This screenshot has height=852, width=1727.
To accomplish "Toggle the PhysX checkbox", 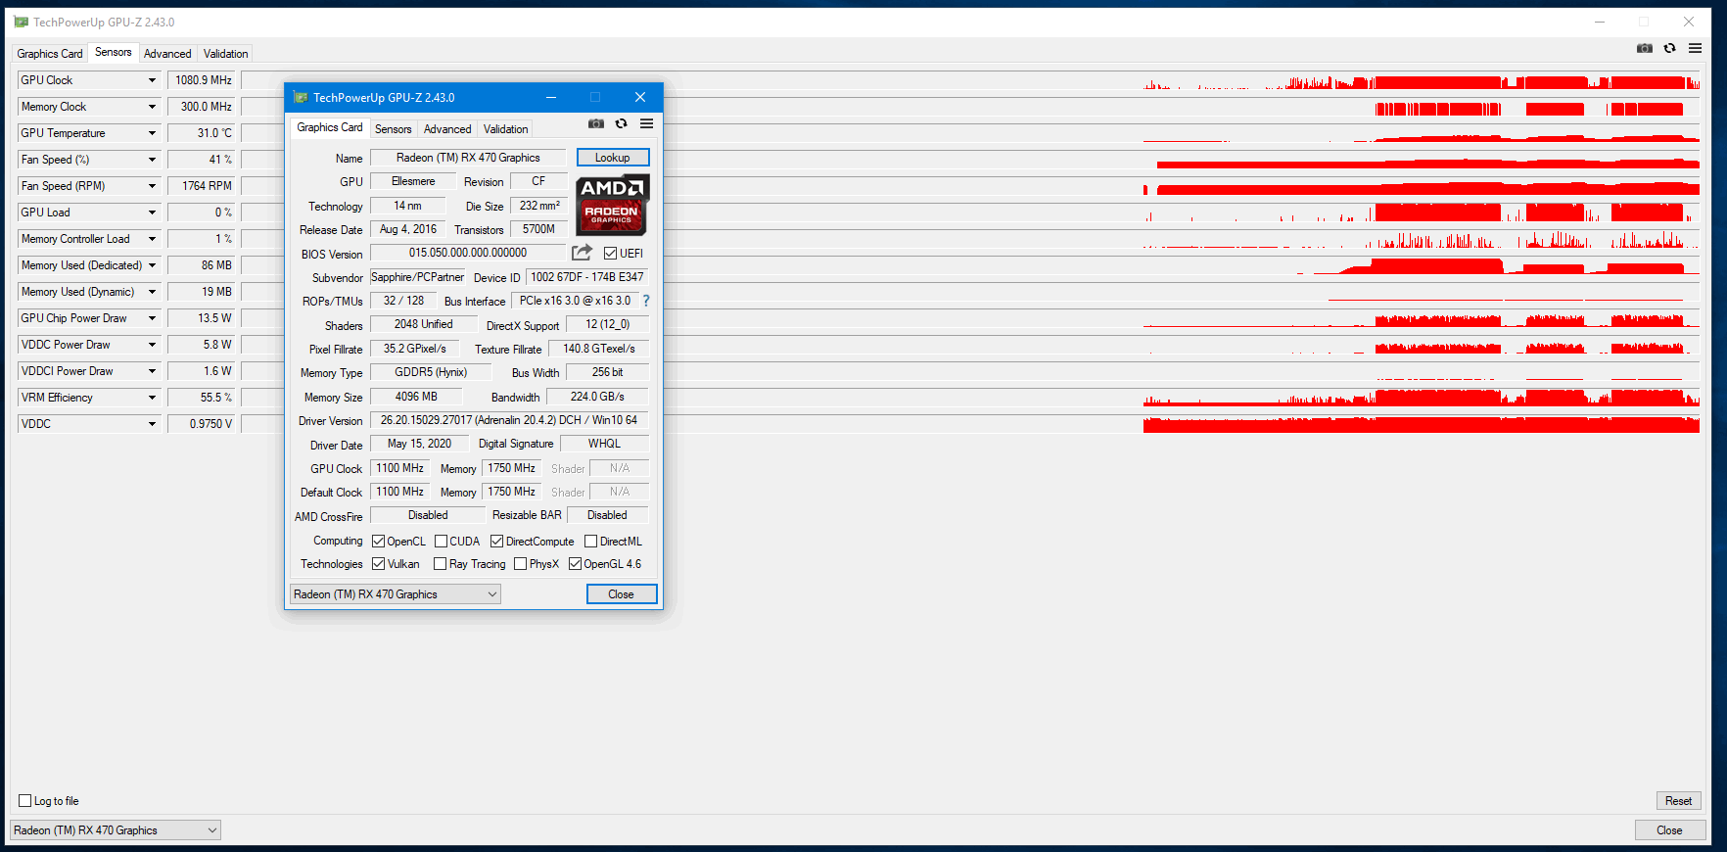I will pyautogui.click(x=521, y=564).
